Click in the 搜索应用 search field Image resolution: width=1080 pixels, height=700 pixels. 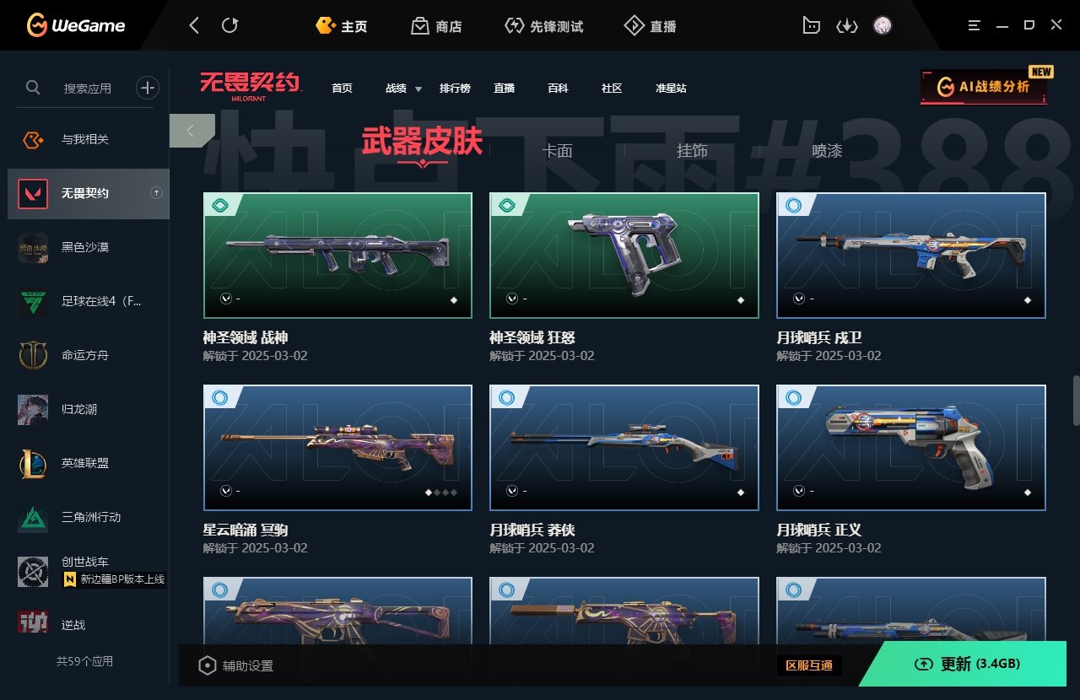(88, 88)
